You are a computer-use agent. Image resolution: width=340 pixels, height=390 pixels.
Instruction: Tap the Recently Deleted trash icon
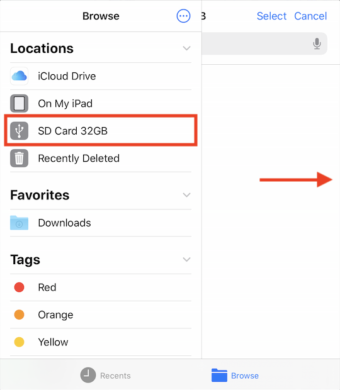pyautogui.click(x=19, y=158)
